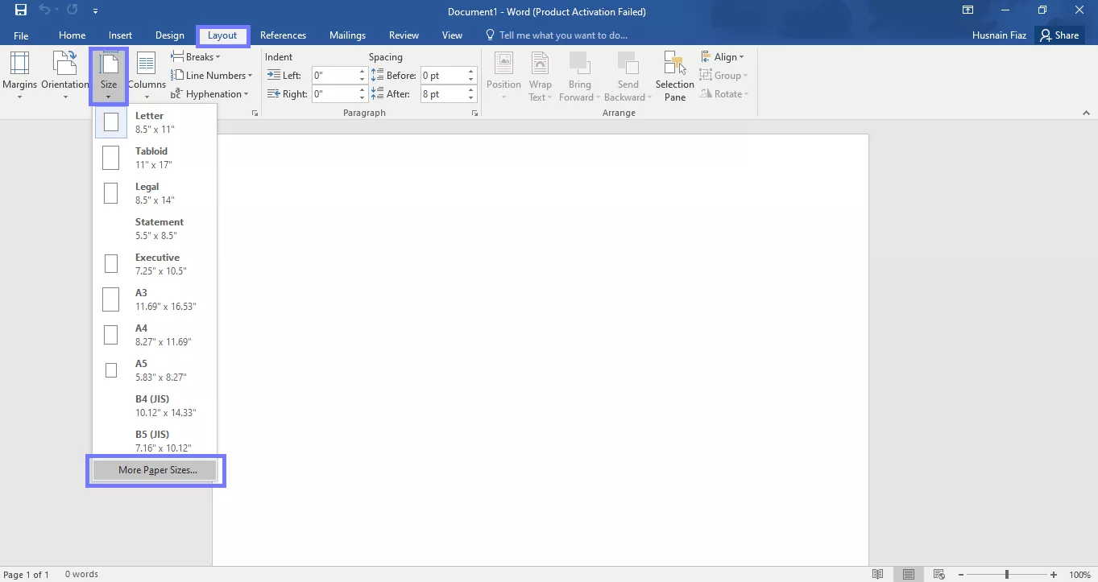Open the Selection Pane
The height and width of the screenshot is (582, 1098).
(674, 76)
